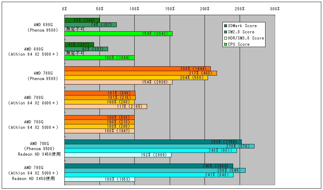Click 測定不可 text in the Athlon 690G group
Viewport: 323px width, 190px height.
(x=75, y=53)
